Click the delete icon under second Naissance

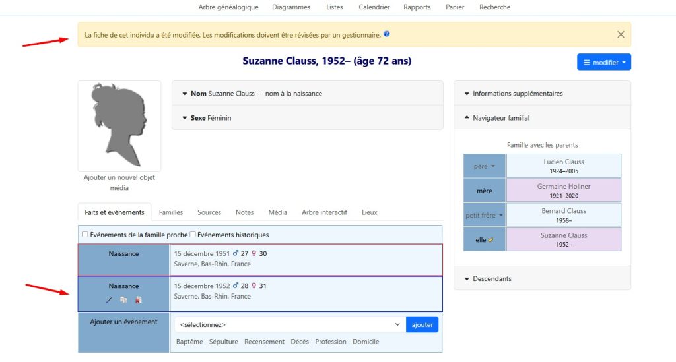138,300
